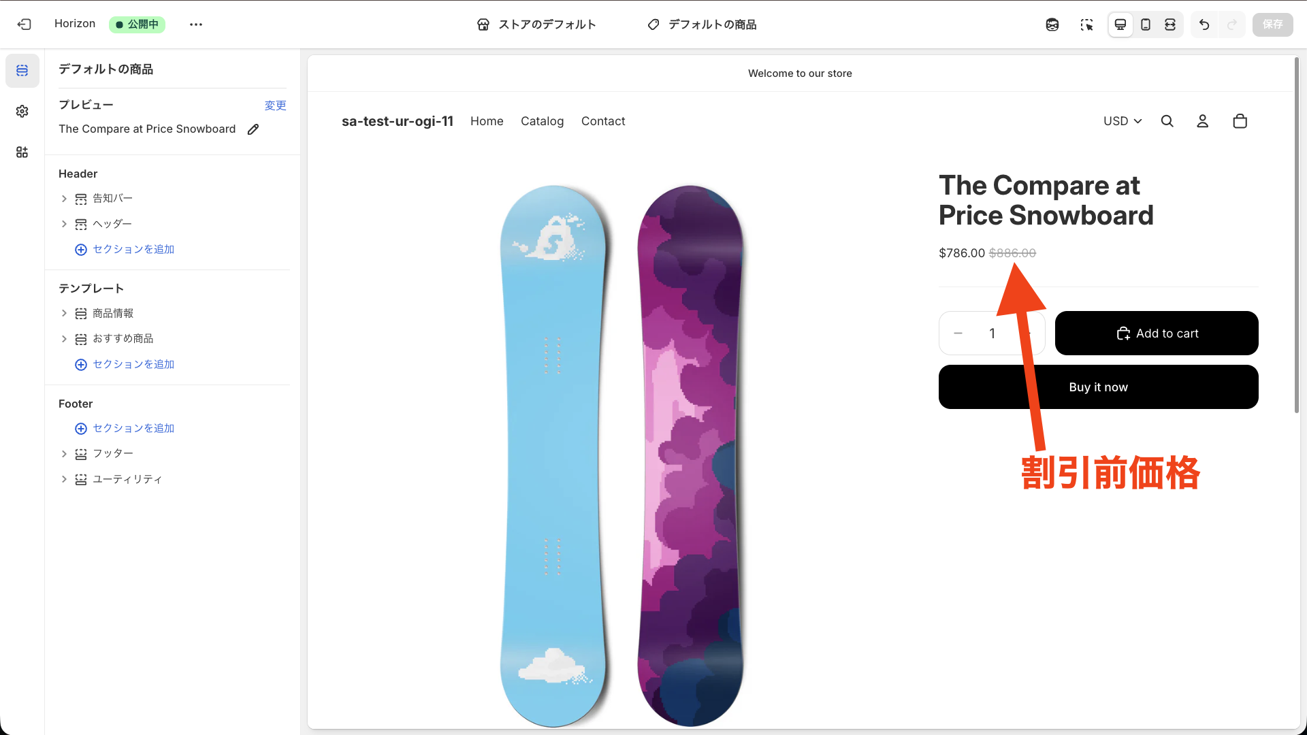
Task: Click the 公開中 status badge
Action: (x=138, y=24)
